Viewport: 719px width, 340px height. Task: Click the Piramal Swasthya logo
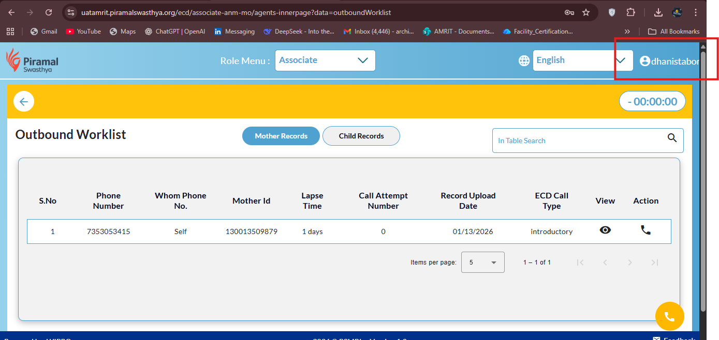click(32, 60)
